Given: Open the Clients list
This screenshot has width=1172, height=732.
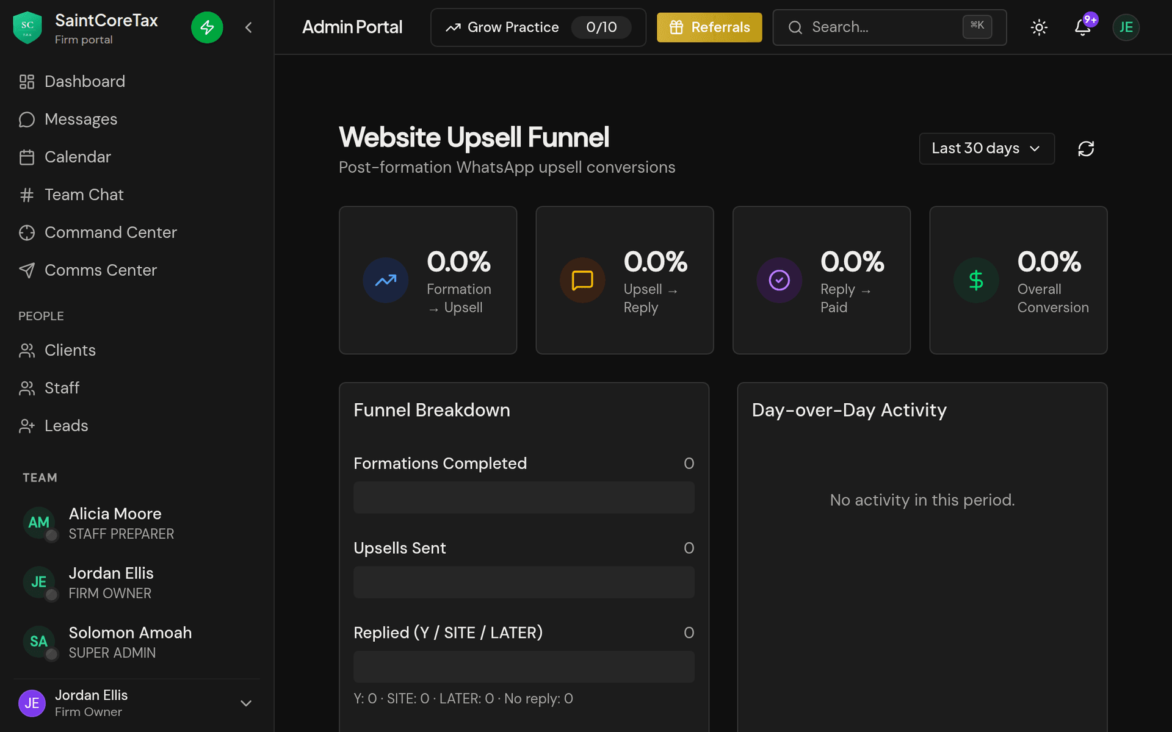Looking at the screenshot, I should click(137, 350).
